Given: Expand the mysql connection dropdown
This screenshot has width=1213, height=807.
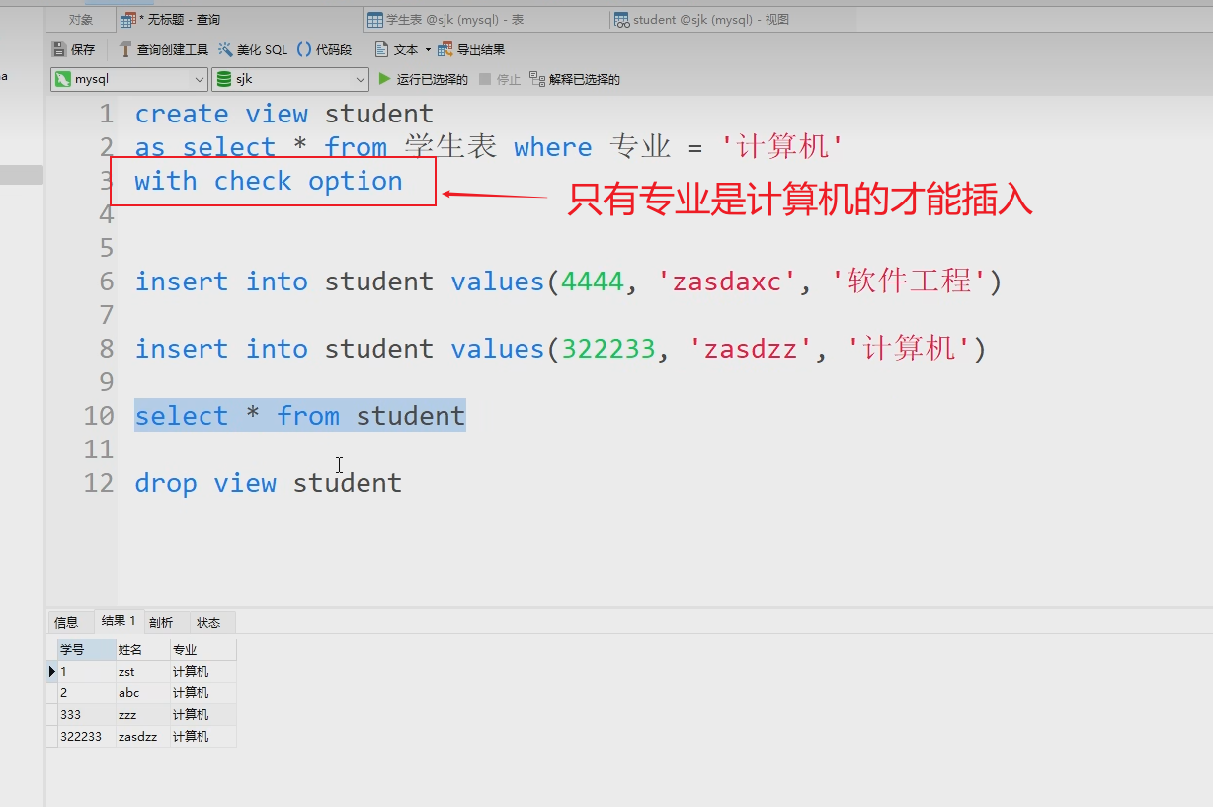Looking at the screenshot, I should pos(199,79).
